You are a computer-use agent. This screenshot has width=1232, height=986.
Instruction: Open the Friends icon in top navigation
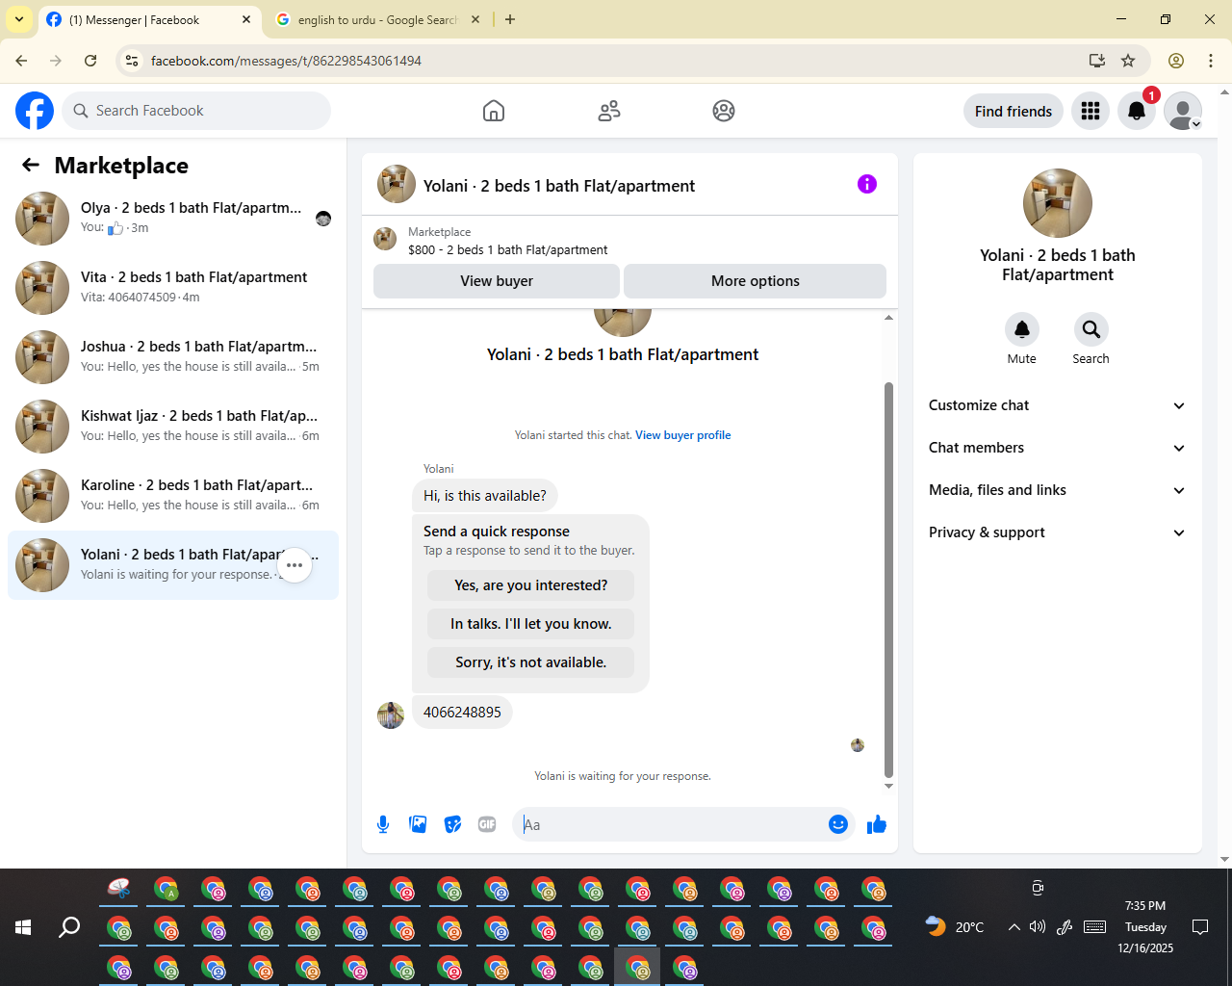[x=609, y=111]
